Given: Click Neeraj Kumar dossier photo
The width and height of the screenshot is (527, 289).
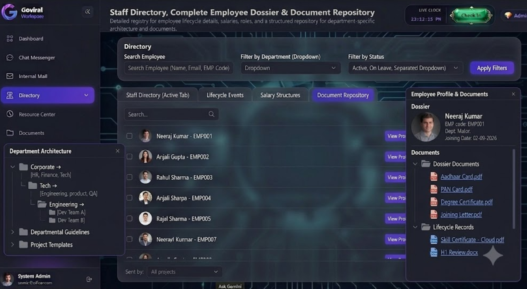Looking at the screenshot, I should 425,127.
